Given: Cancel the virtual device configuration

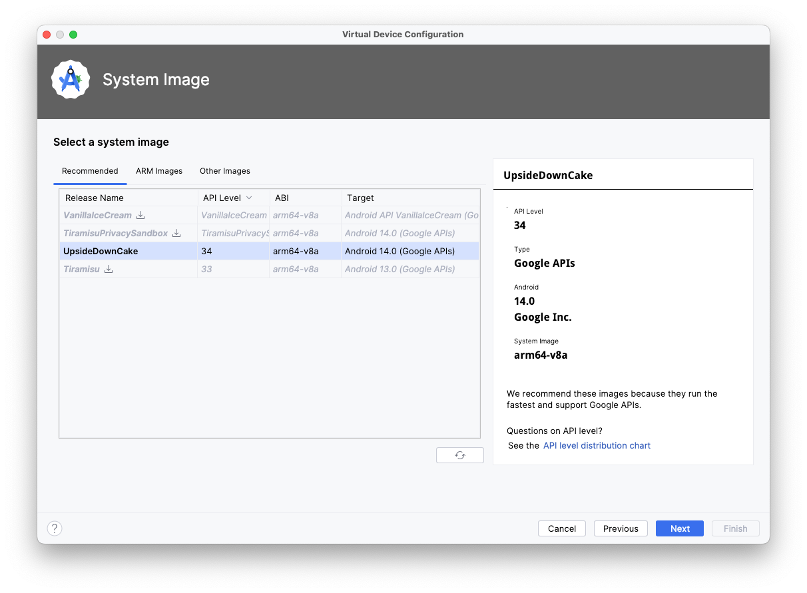Looking at the screenshot, I should tap(561, 528).
